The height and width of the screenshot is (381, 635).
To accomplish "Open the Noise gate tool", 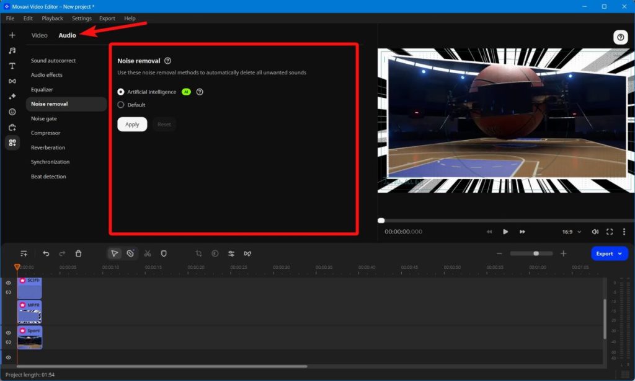I will [44, 118].
